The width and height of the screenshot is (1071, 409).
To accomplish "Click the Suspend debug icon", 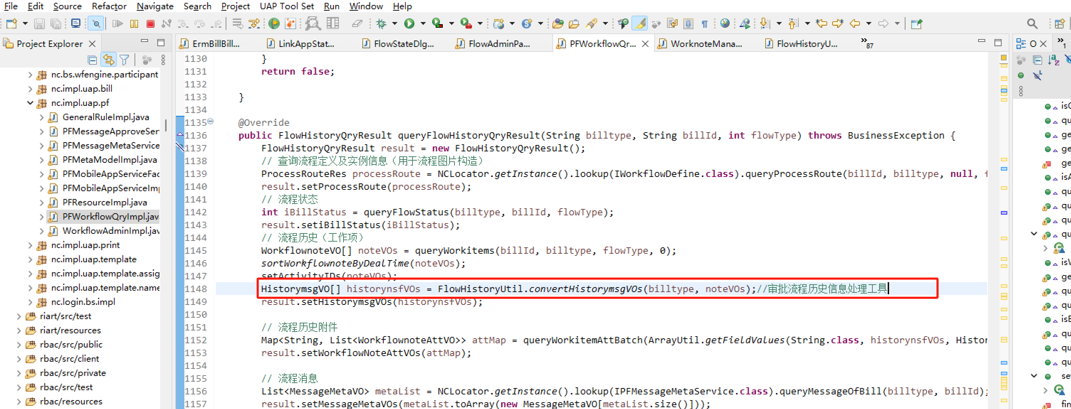I will [x=134, y=24].
